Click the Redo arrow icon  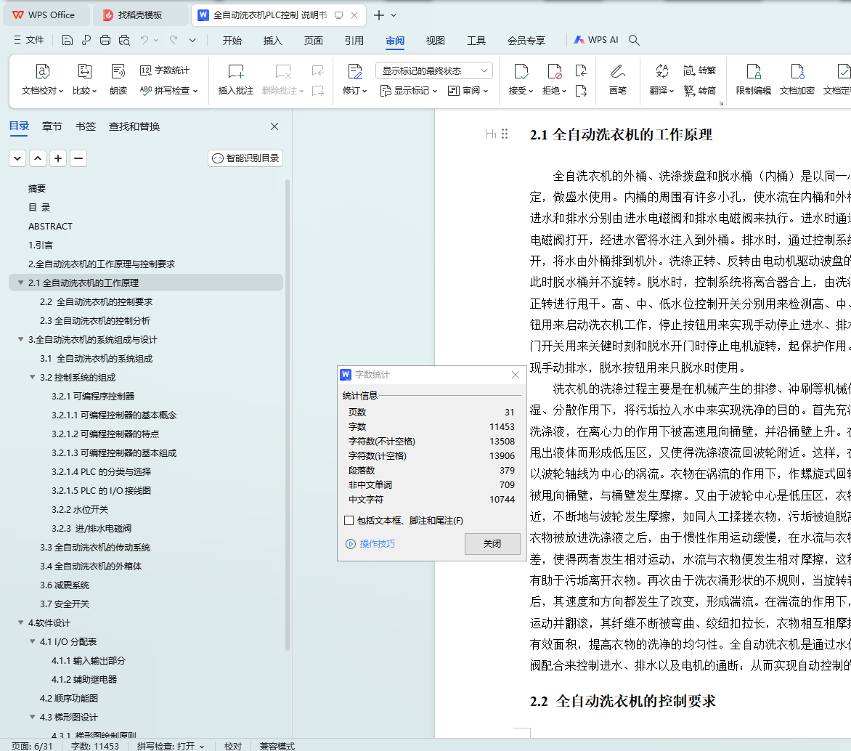tap(174, 40)
